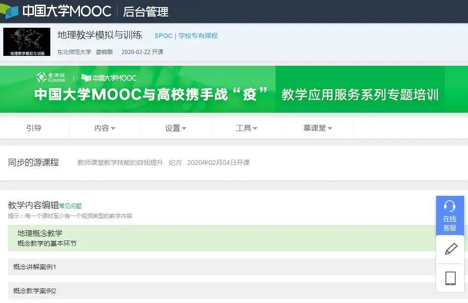The image size is (468, 303).
Task: Open the 后台管理 header link
Action: coord(145,12)
